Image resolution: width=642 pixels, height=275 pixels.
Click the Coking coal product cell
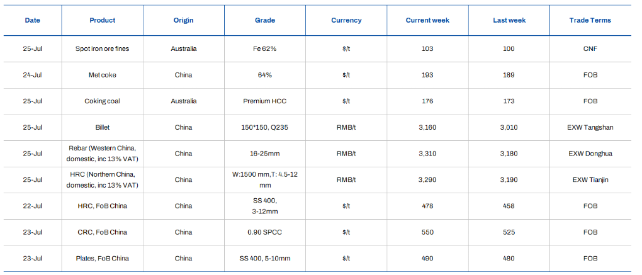pos(103,101)
